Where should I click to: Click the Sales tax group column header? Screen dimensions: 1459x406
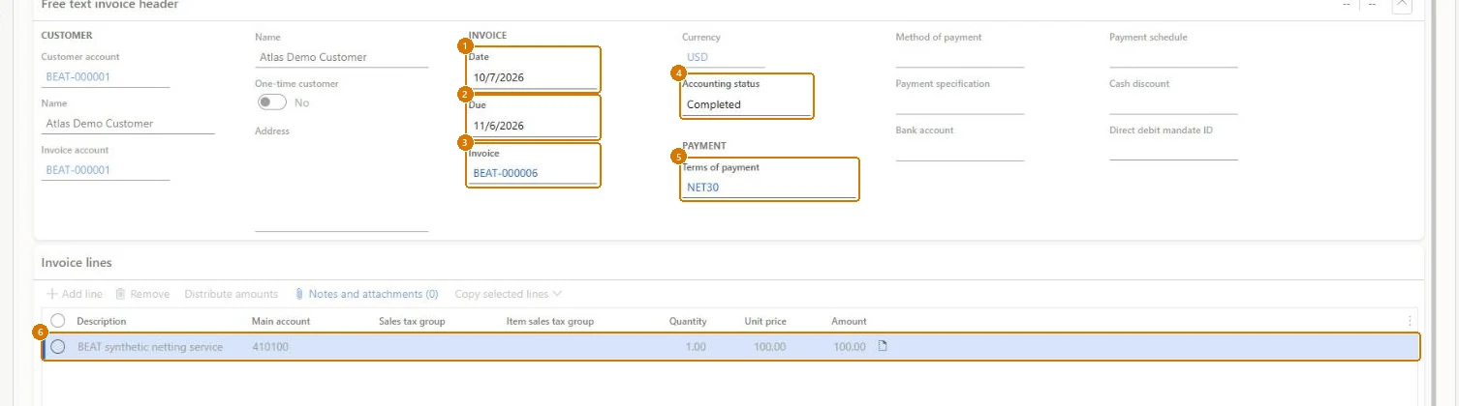click(x=412, y=322)
